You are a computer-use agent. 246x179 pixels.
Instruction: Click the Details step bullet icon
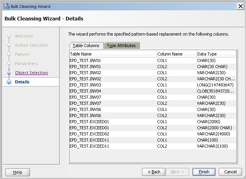point(9,82)
